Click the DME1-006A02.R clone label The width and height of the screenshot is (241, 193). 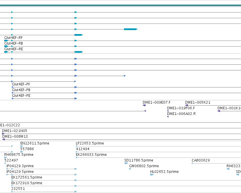[181, 114]
